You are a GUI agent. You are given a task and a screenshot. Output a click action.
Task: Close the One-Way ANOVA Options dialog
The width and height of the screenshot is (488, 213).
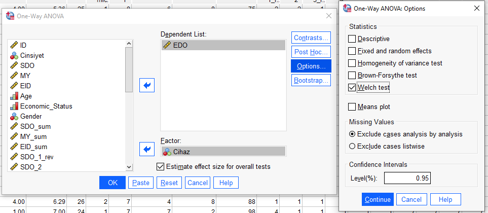476,8
